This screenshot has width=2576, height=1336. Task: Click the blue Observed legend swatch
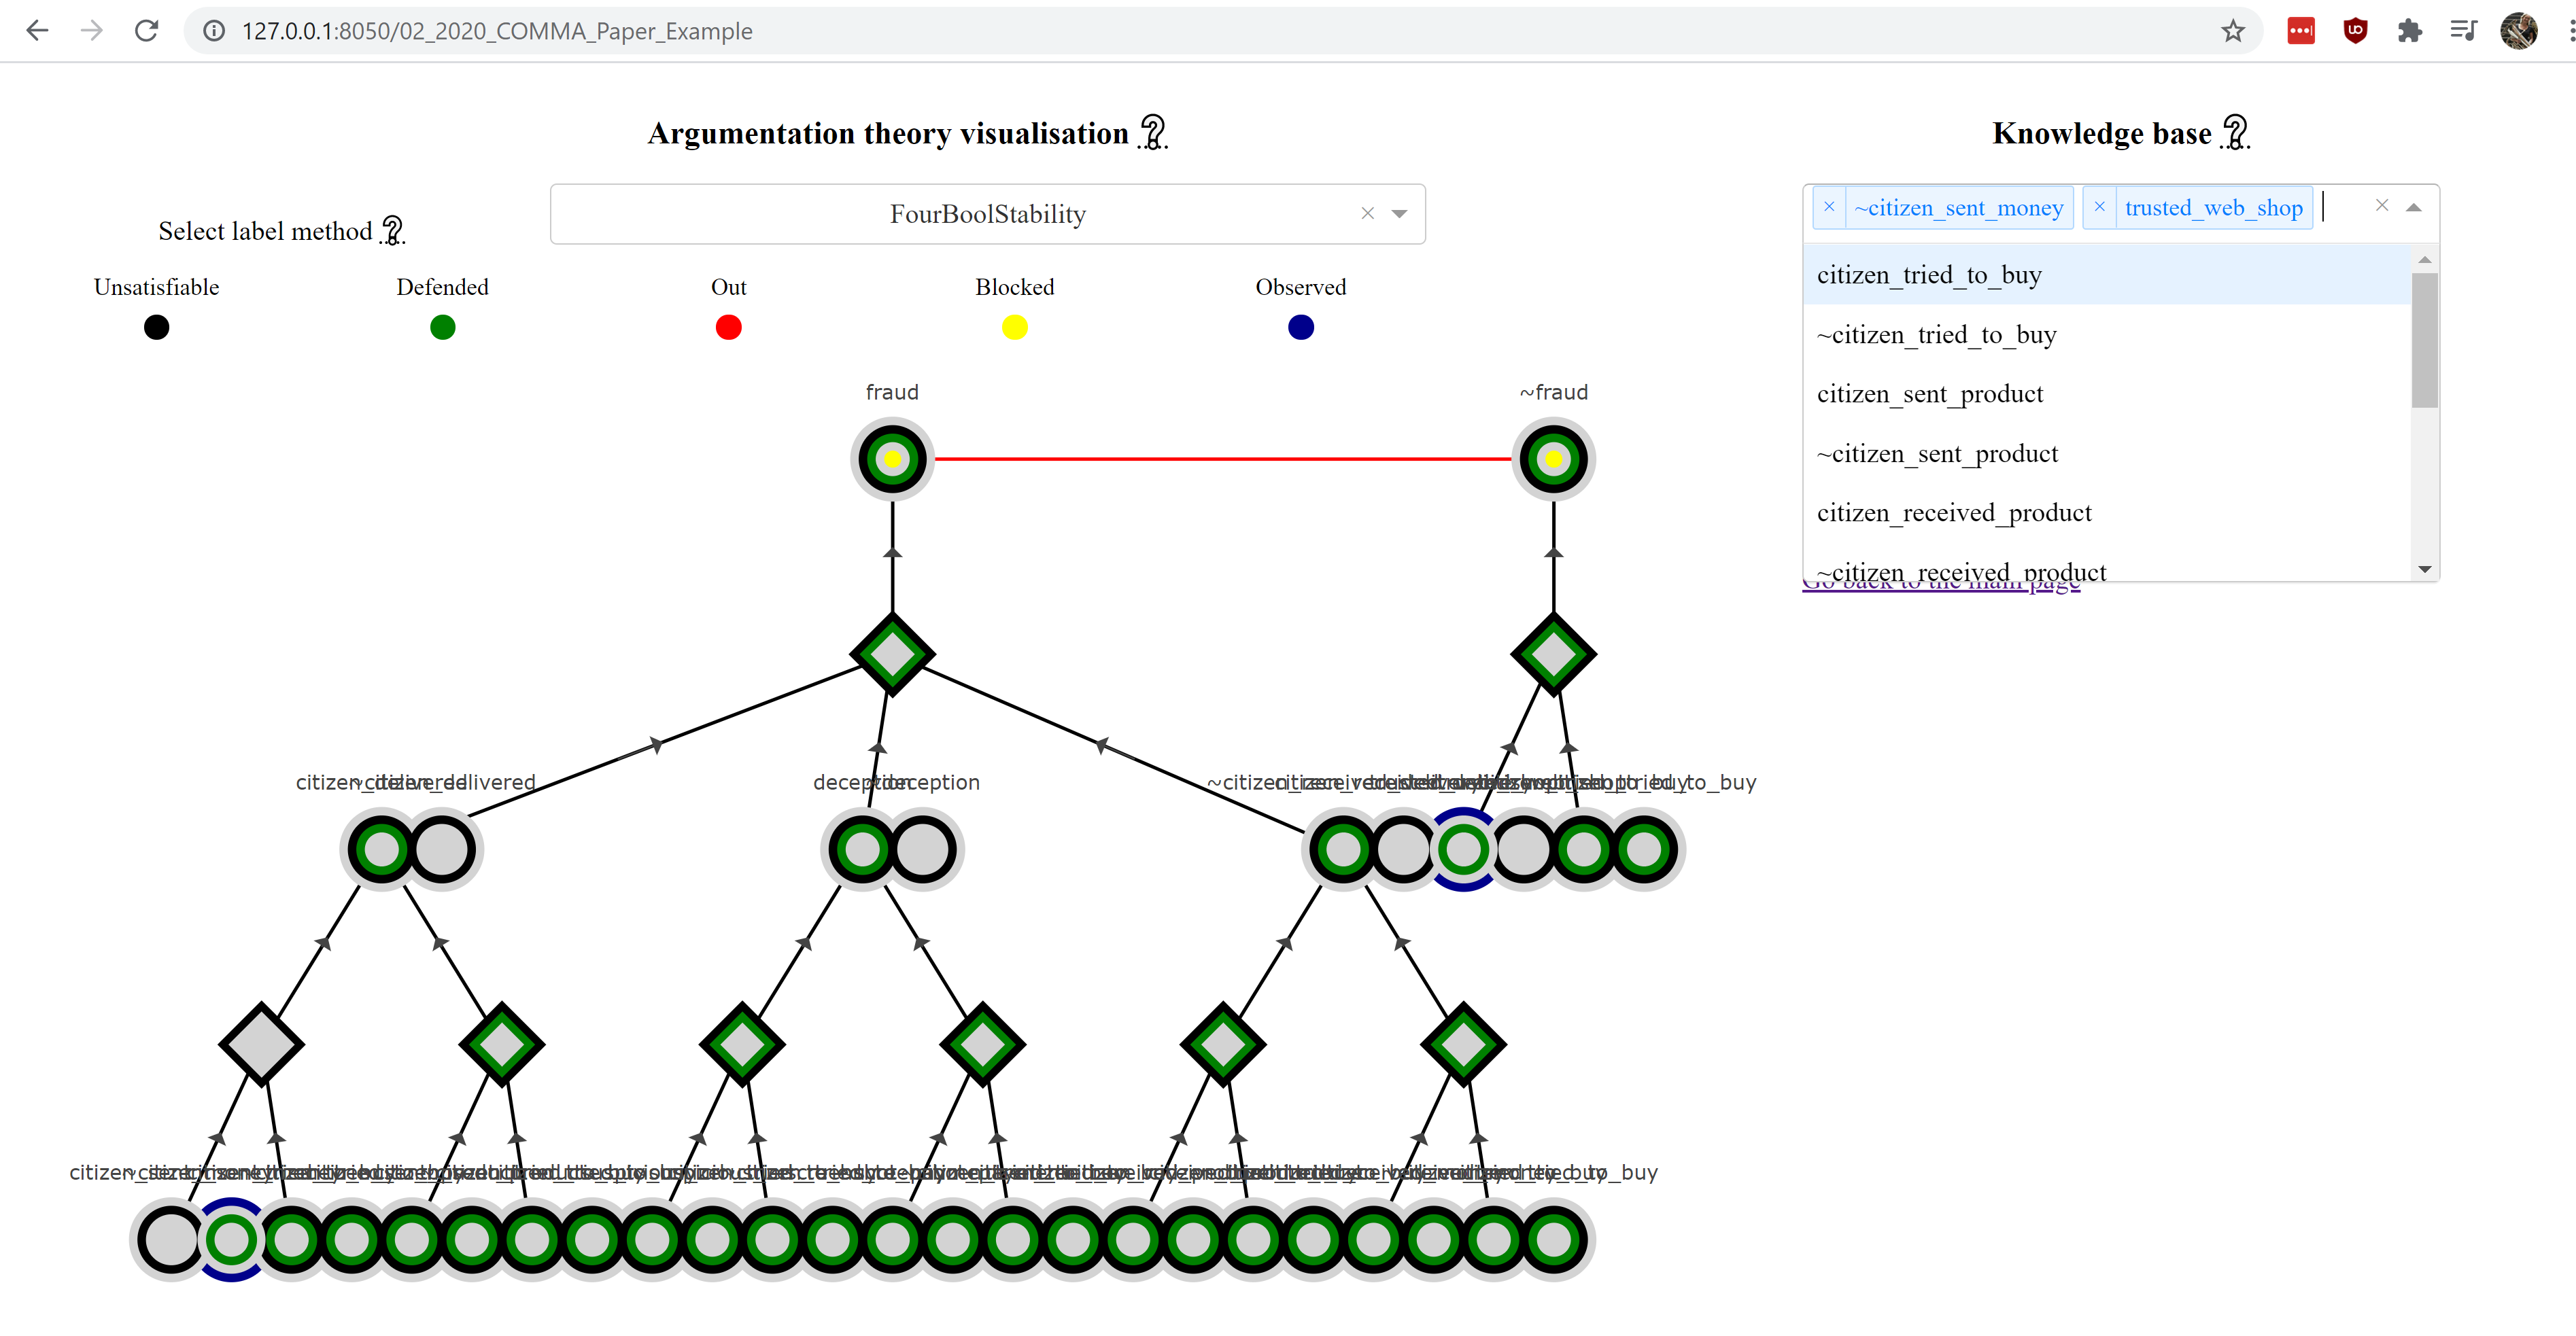tap(1301, 328)
